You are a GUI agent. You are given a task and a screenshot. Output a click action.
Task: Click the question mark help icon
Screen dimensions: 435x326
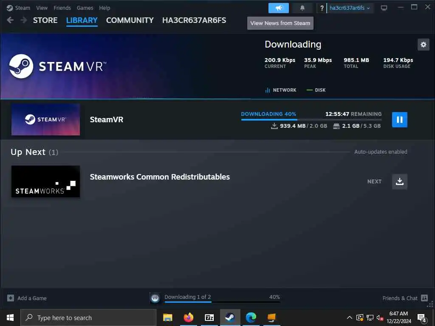[x=322, y=8]
